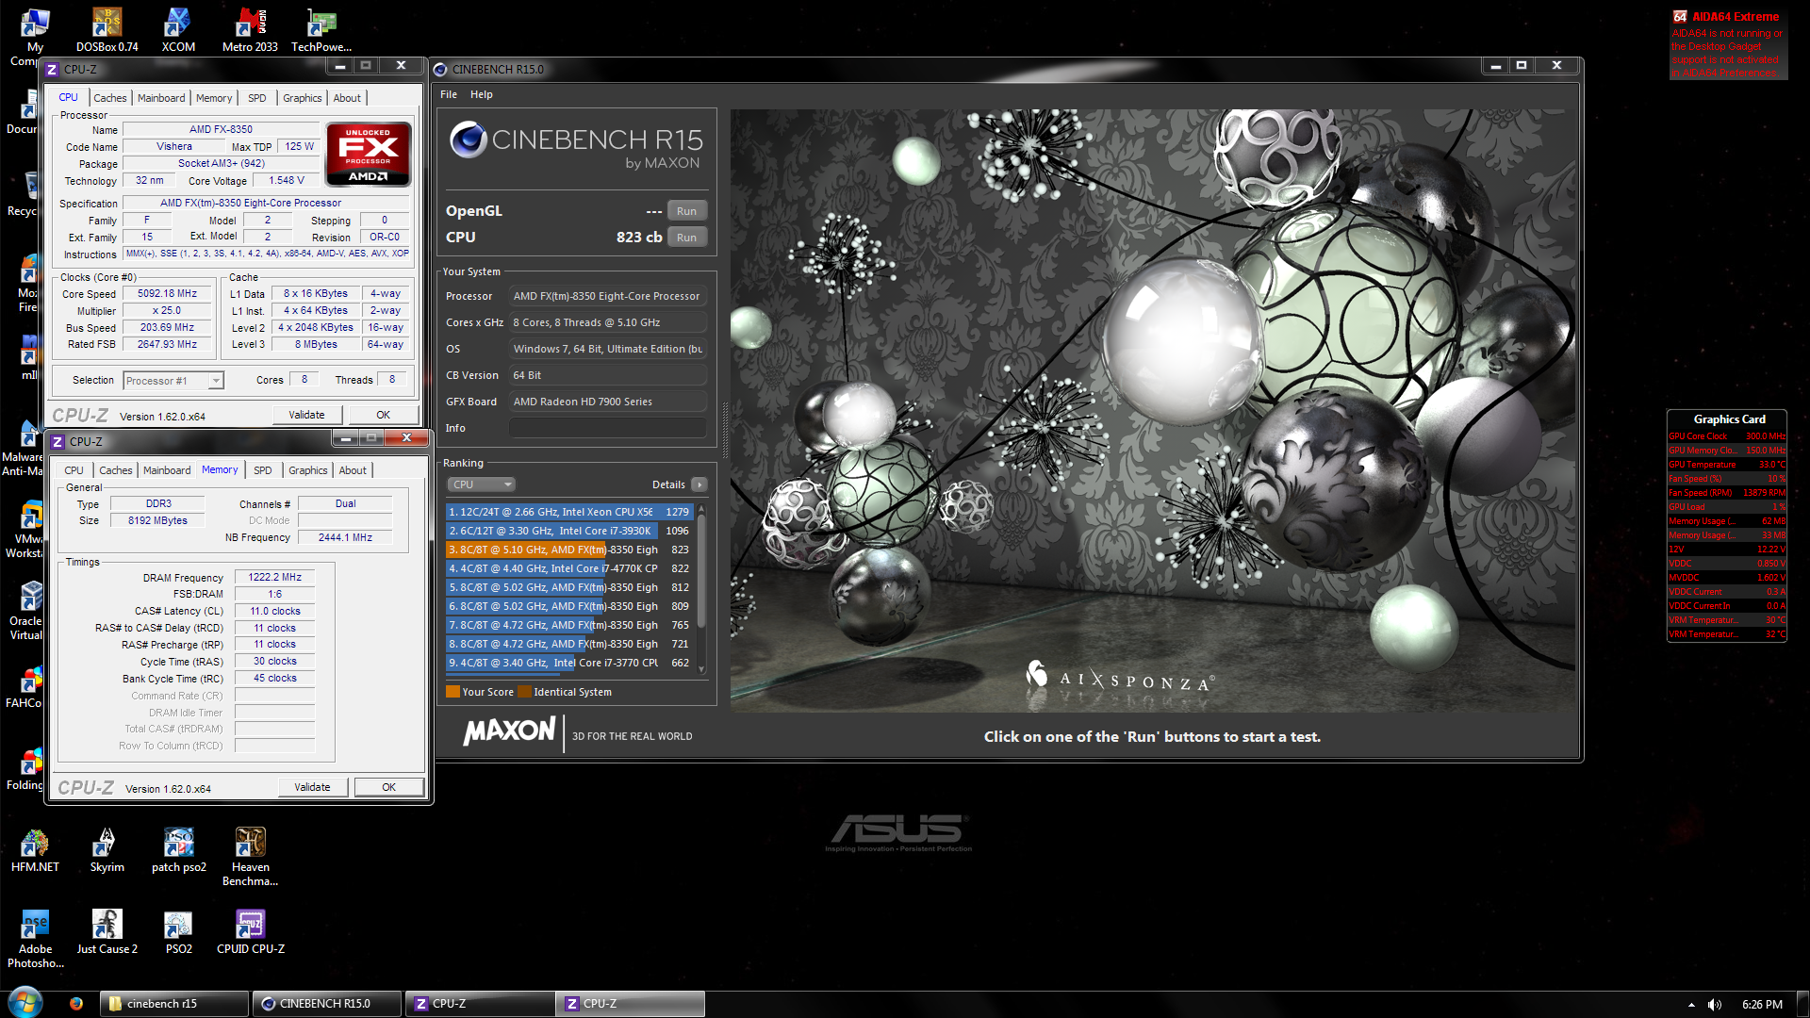Select ranking row 4C/8T Core i7-4770K 822
The image size is (1810, 1018).
(569, 568)
